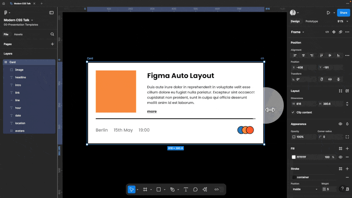Click the Dev Mode icon beside Frame heading
The height and width of the screenshot is (198, 352).
coord(327,32)
